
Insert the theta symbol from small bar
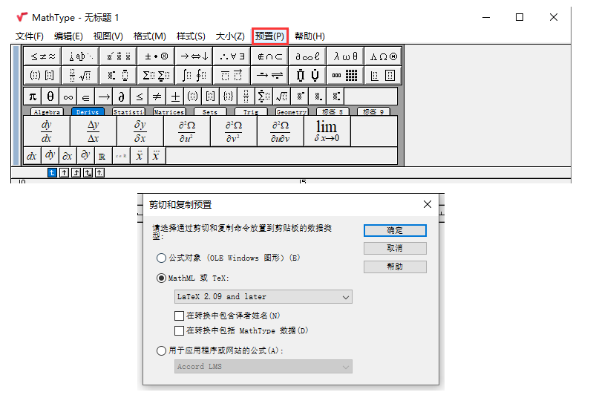tap(50, 97)
